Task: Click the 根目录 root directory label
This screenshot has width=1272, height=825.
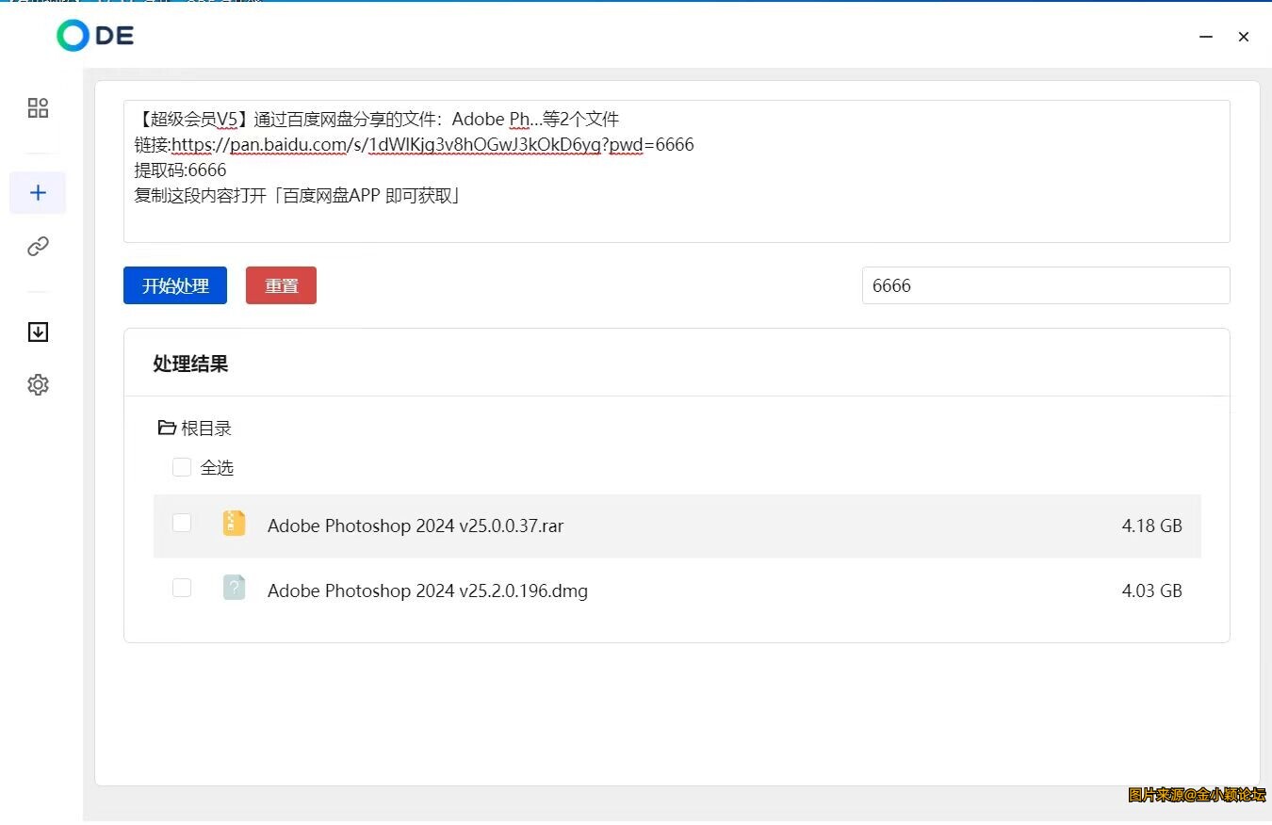Action: coord(206,429)
